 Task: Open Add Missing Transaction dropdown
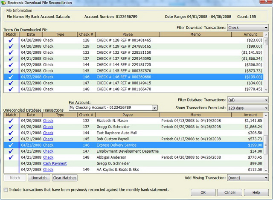(247, 178)
